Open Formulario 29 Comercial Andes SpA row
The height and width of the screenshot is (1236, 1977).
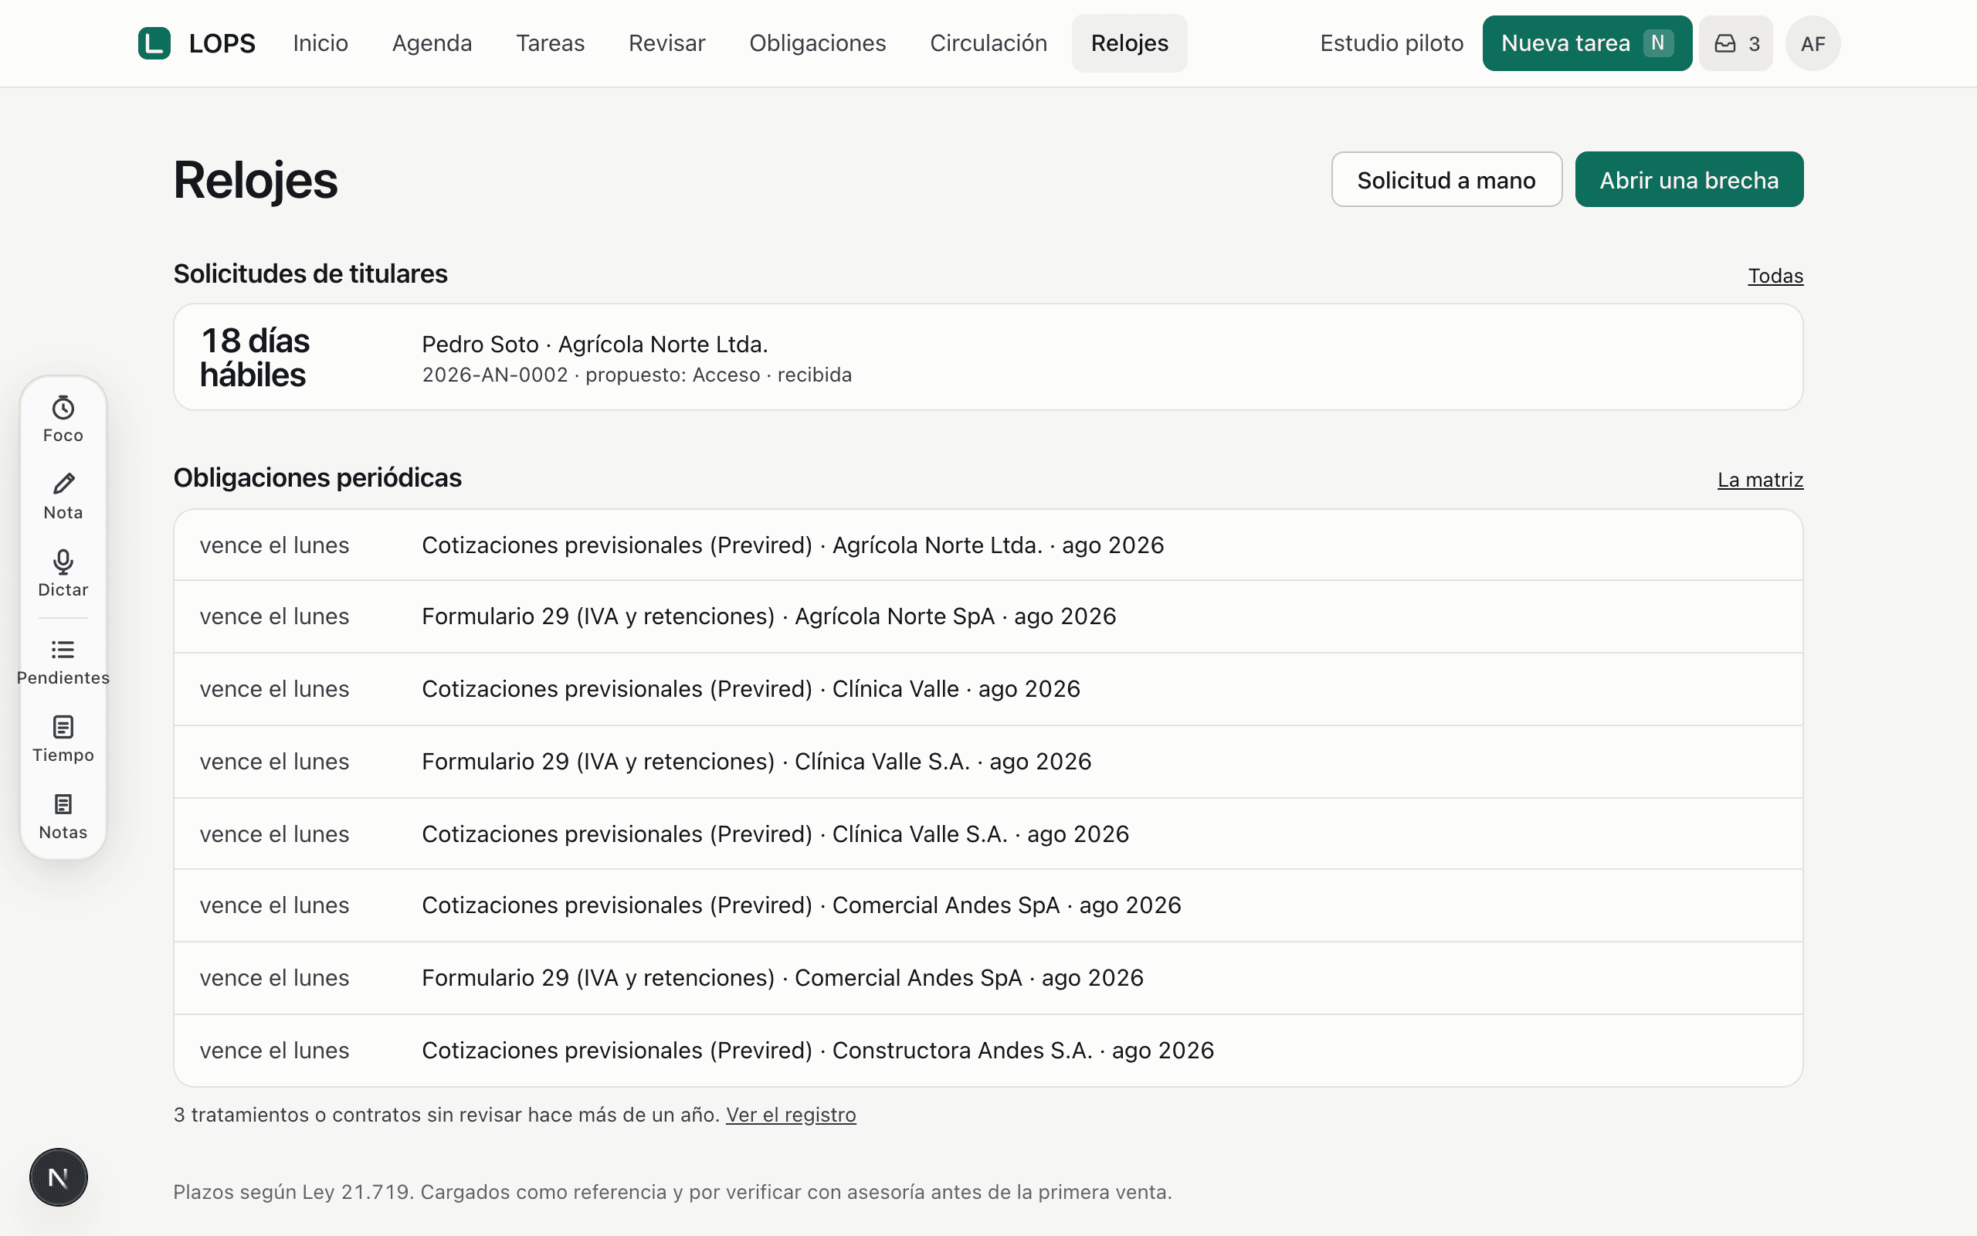(988, 979)
